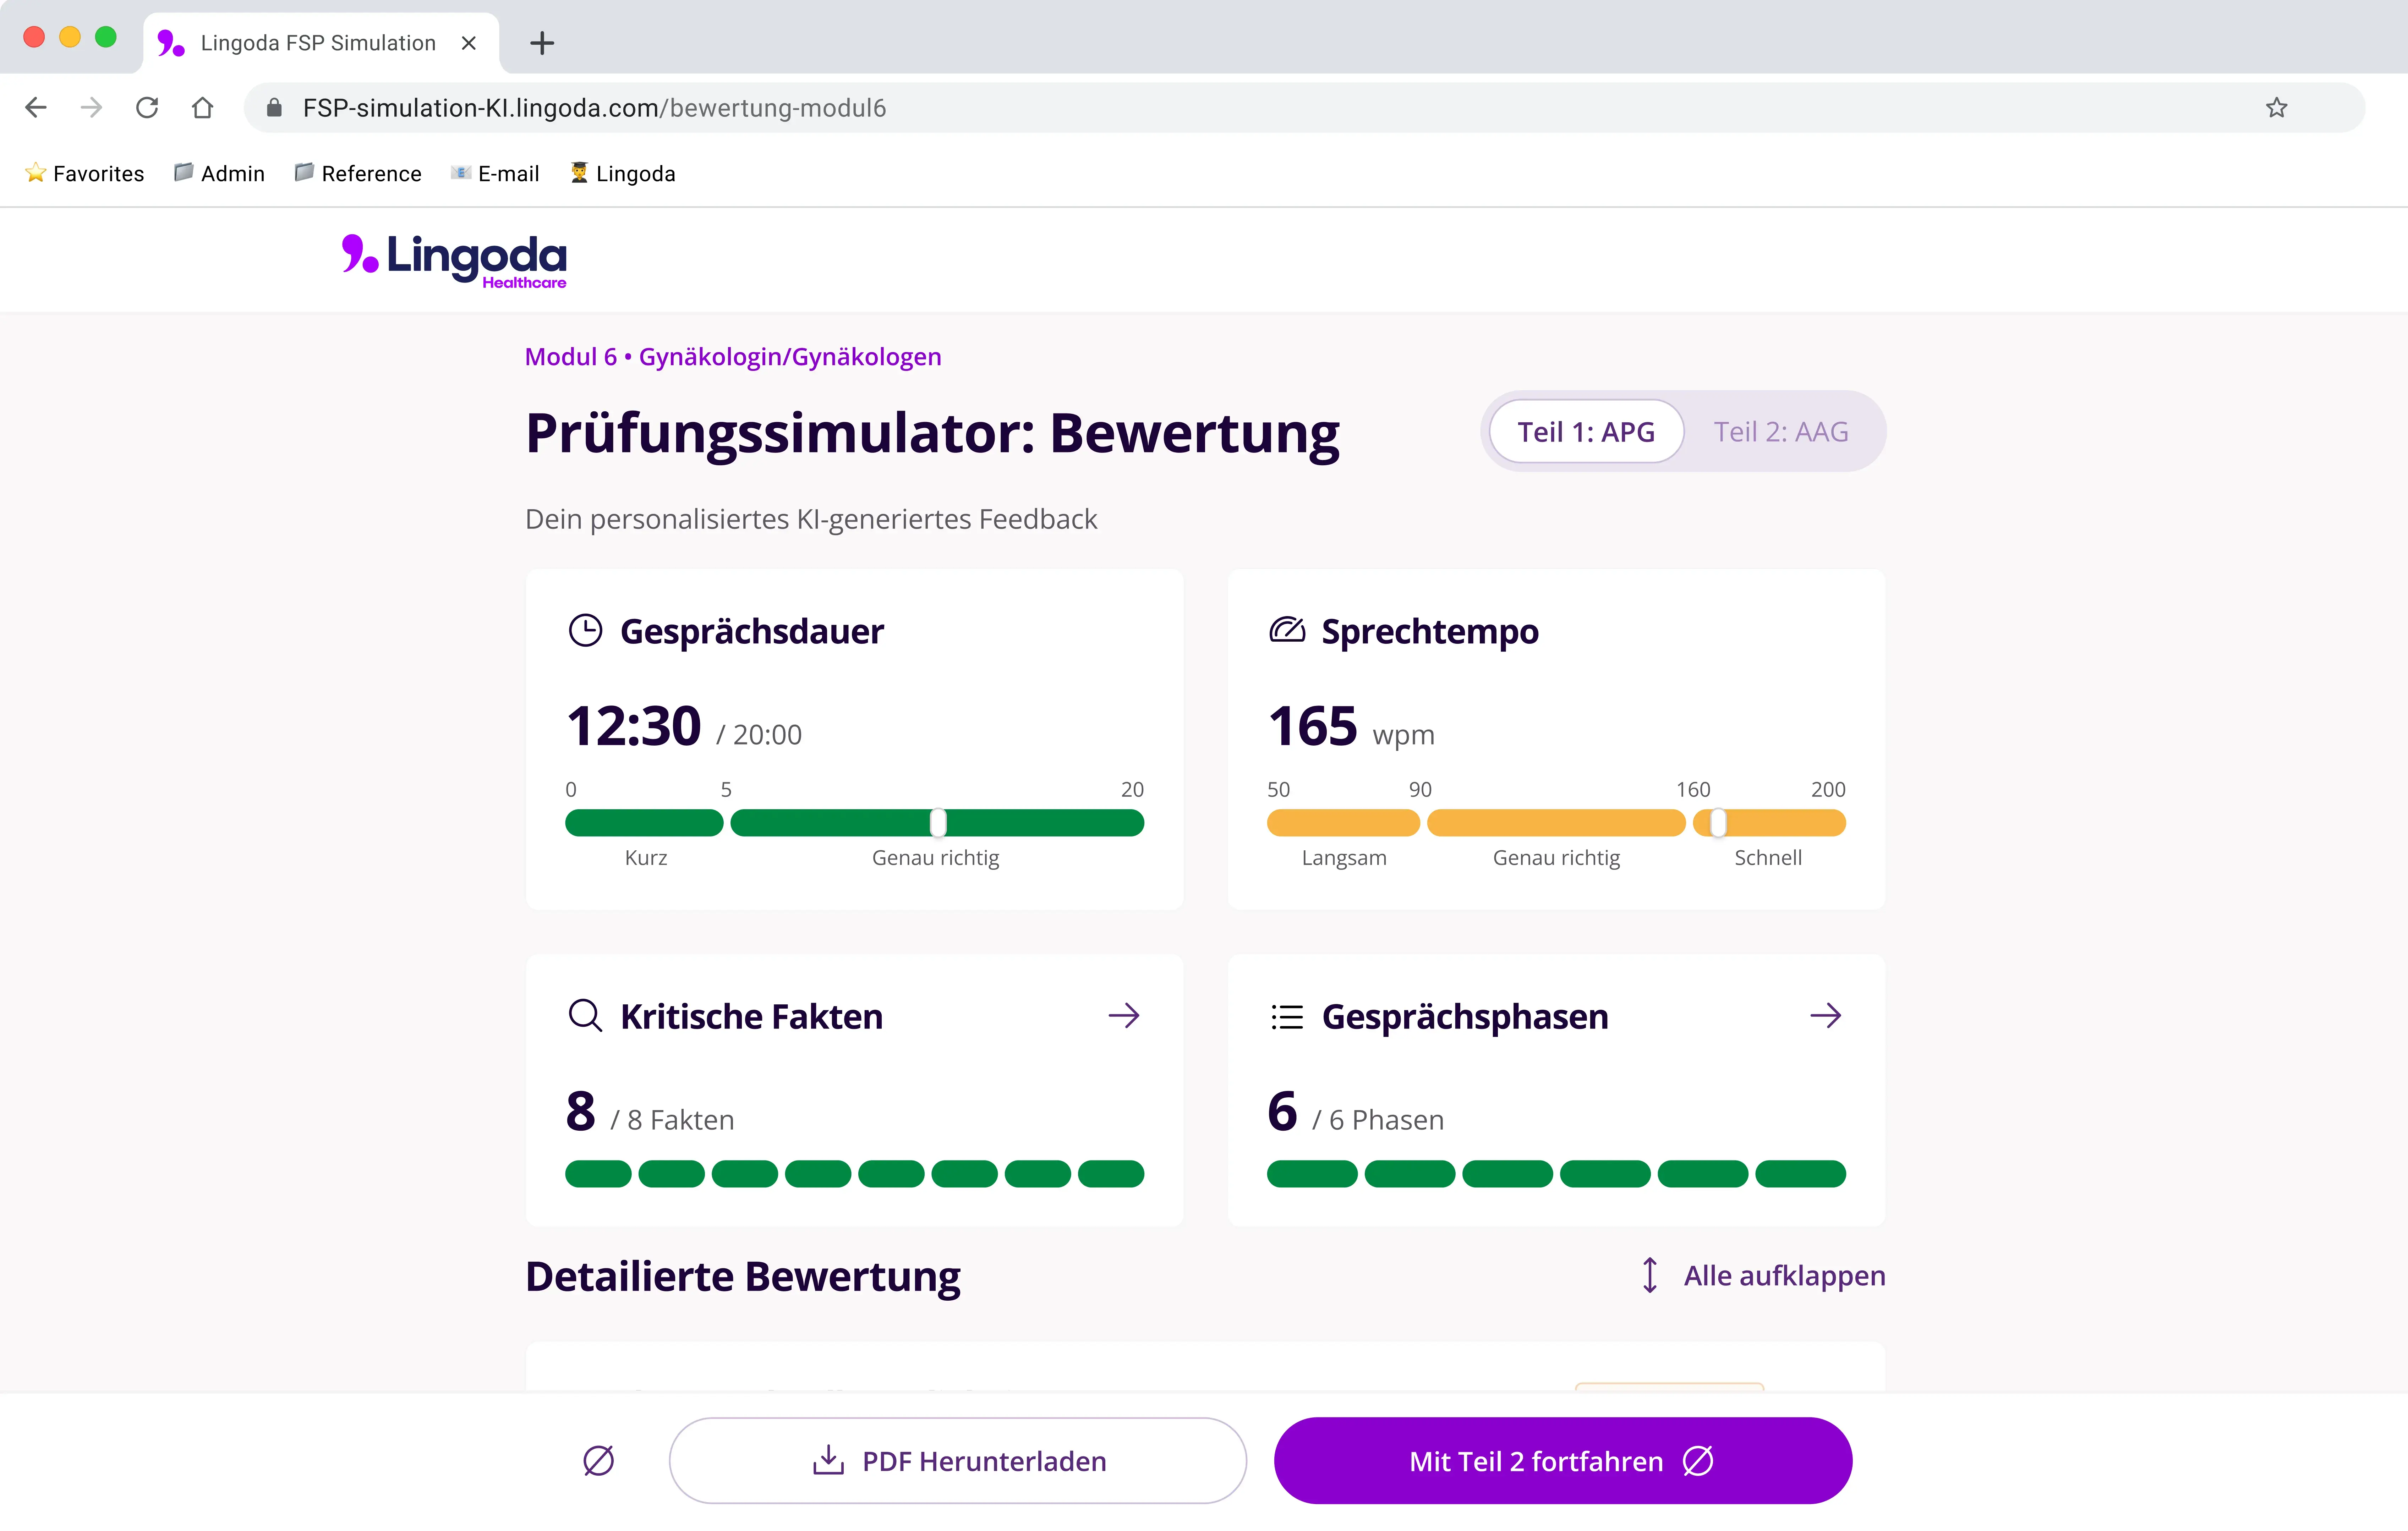Click the magnifier icon beside Kritische Fakten

(585, 1015)
